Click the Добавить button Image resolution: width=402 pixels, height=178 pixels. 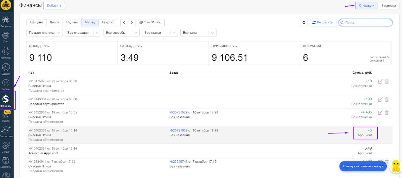[x=54, y=6]
